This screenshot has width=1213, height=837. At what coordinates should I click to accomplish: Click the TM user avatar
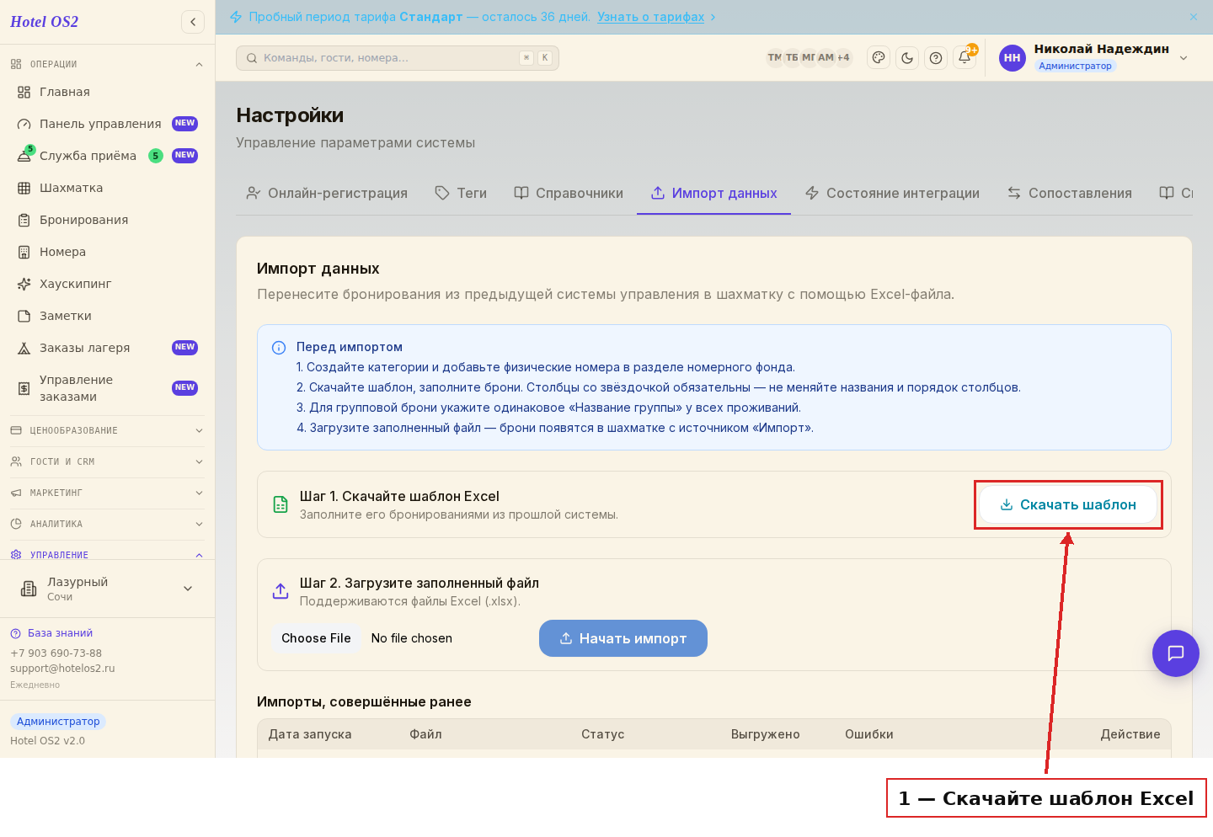click(774, 58)
